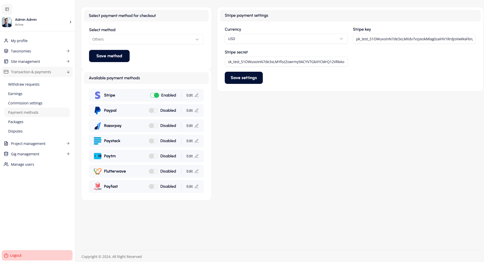Click the Stripe logo icon
The image size is (484, 262).
(97, 95)
